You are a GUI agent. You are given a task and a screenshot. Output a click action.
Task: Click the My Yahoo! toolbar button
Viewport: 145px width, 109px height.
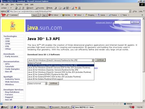click(x=53, y=15)
